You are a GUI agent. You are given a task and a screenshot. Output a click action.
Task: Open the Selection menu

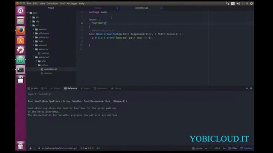pyautogui.click(x=52, y=3)
